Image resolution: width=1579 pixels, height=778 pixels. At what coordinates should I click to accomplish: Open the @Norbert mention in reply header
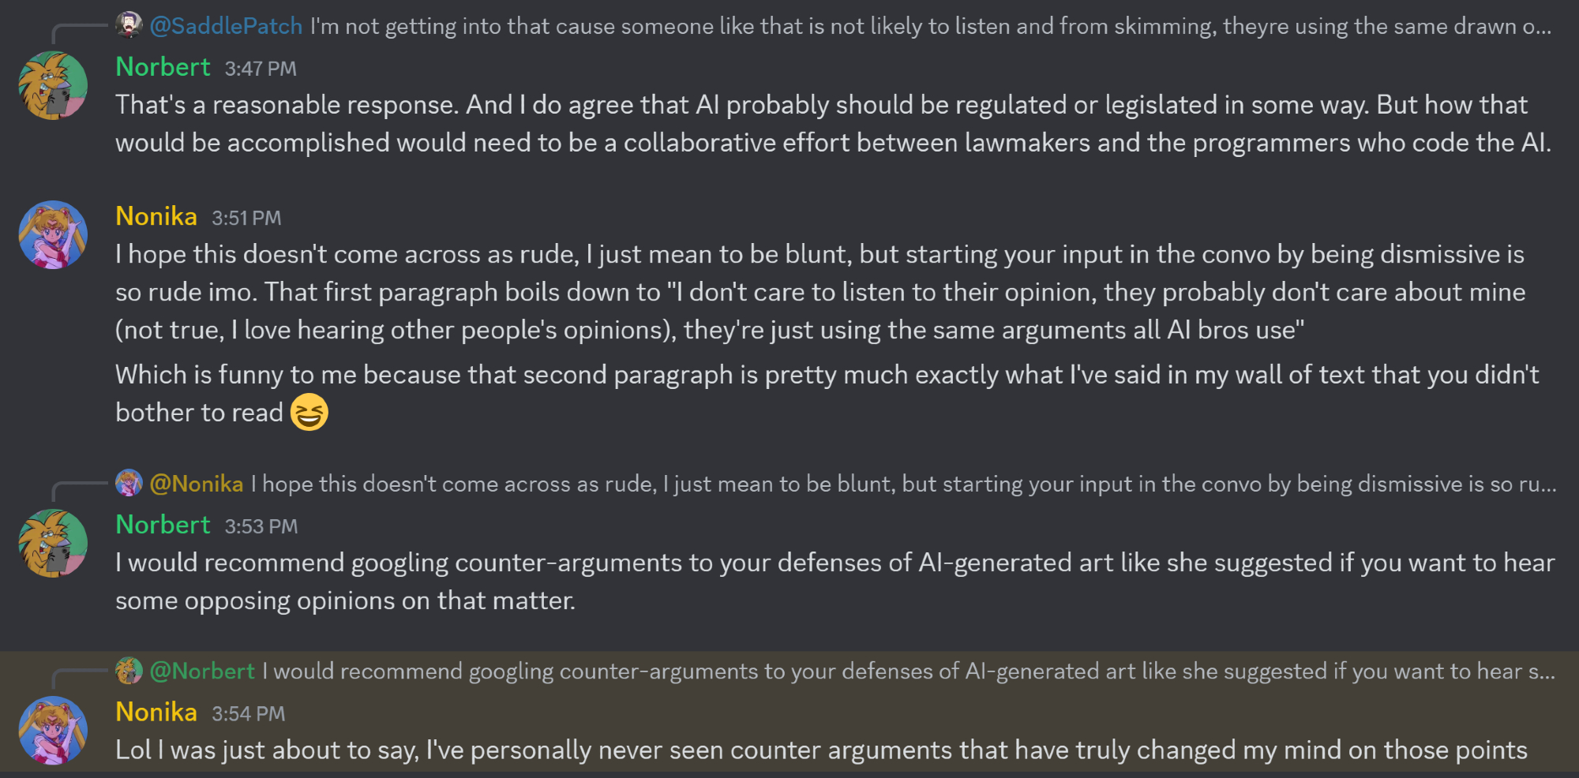click(202, 671)
